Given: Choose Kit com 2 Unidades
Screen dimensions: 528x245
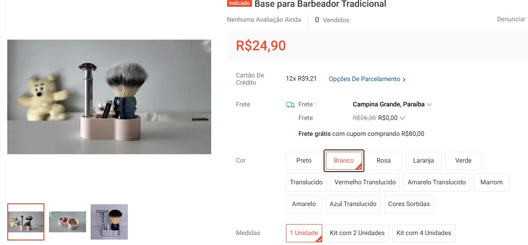Looking at the screenshot, I should [357, 233].
